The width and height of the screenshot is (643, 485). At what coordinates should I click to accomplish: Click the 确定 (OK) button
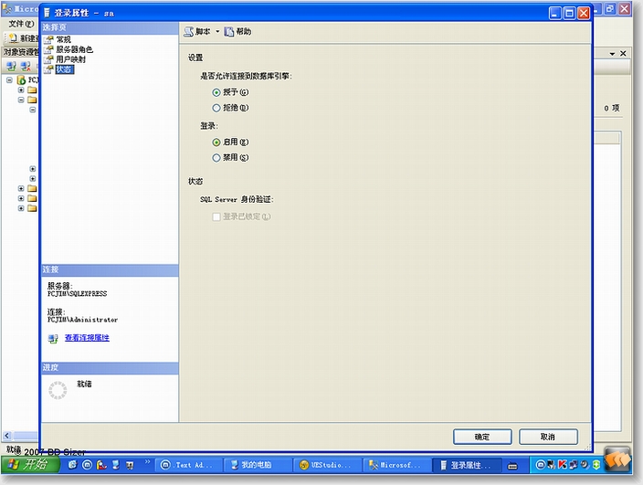481,437
